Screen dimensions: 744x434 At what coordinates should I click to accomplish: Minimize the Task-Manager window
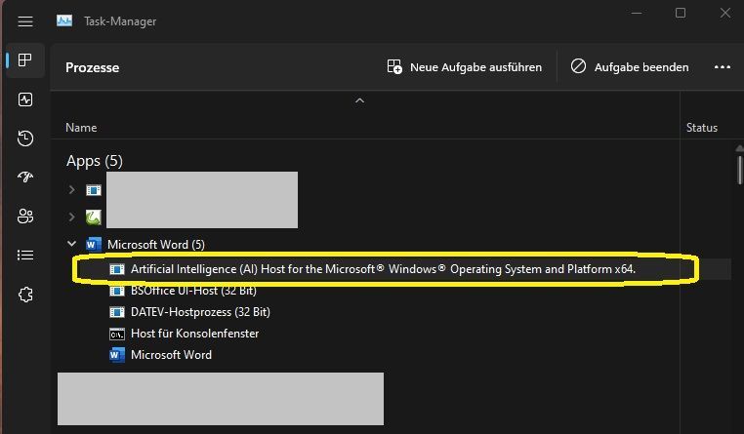(637, 14)
